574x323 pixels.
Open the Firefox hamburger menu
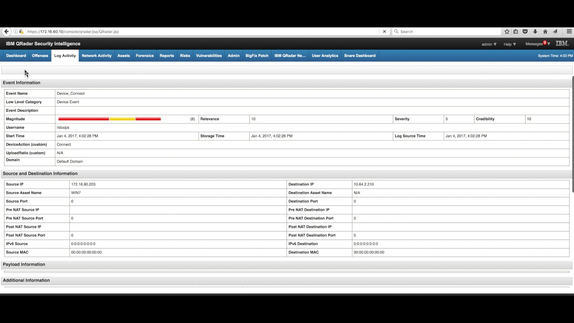click(x=570, y=31)
